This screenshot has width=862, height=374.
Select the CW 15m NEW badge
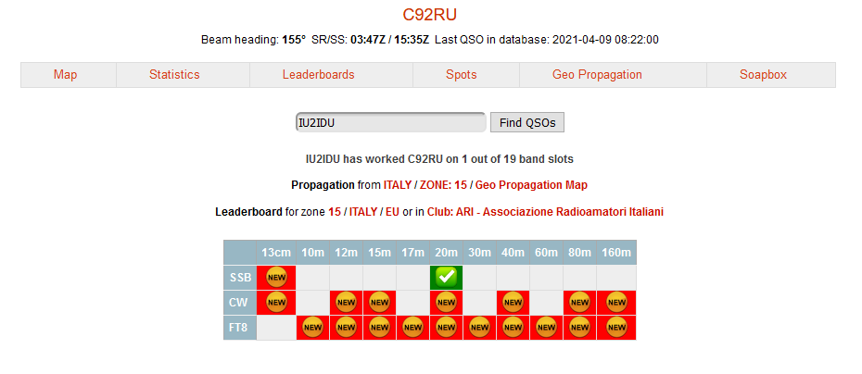pyautogui.click(x=379, y=302)
